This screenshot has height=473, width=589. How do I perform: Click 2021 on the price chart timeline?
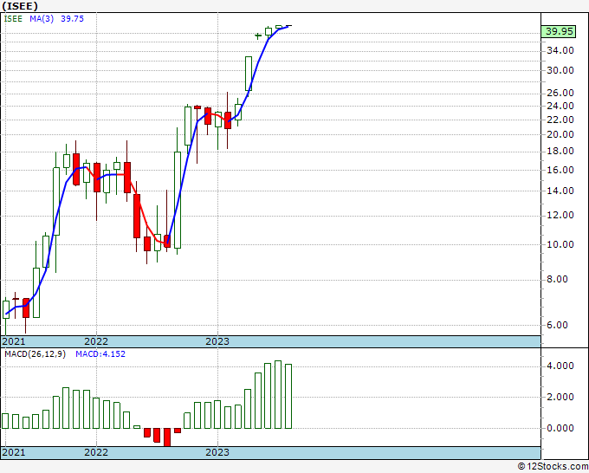tap(14, 341)
